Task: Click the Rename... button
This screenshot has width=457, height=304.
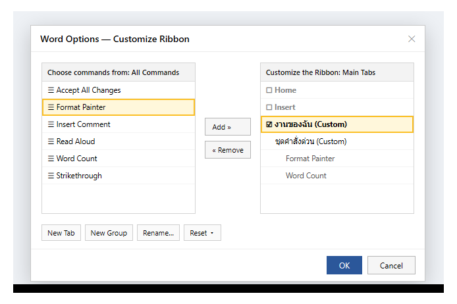Action: tap(158, 233)
